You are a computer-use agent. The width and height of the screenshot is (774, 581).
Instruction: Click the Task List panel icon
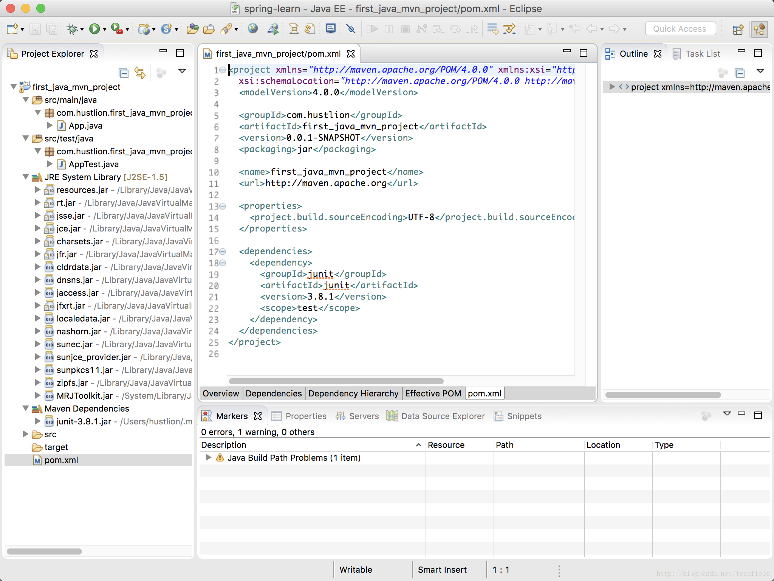pyautogui.click(x=677, y=53)
